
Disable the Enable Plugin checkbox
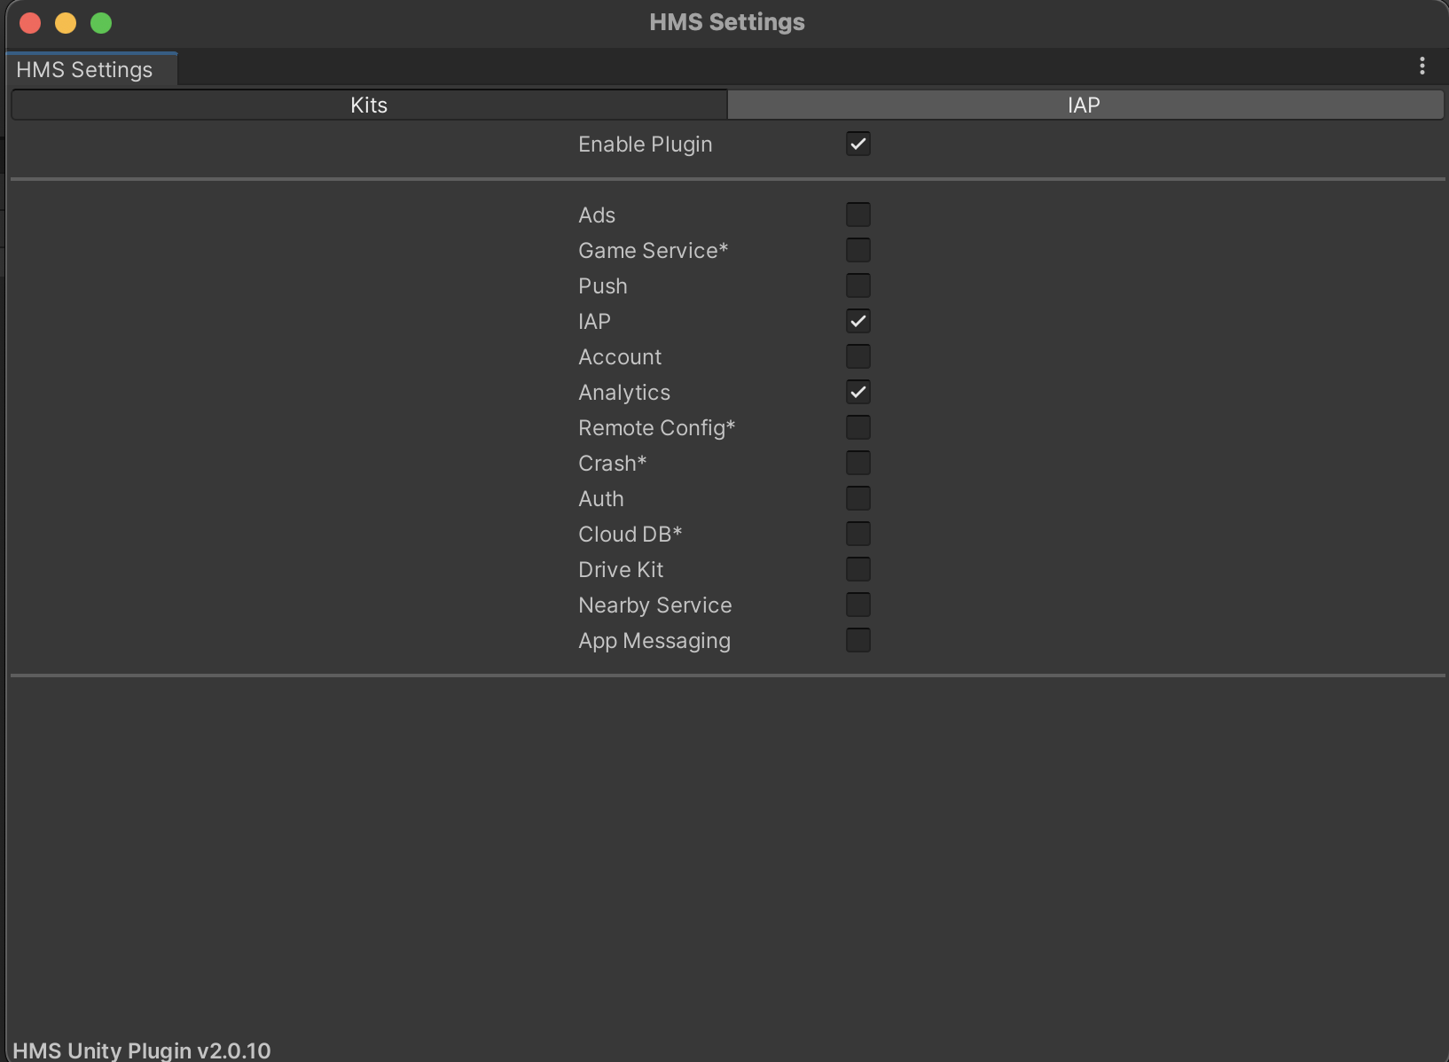tap(858, 144)
